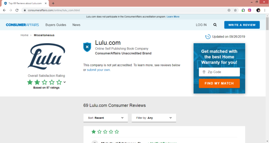Screen dimensions: 269x143
Task: Click the 69 Lulu.com Consumer Reviews heading
Action: click(114, 105)
